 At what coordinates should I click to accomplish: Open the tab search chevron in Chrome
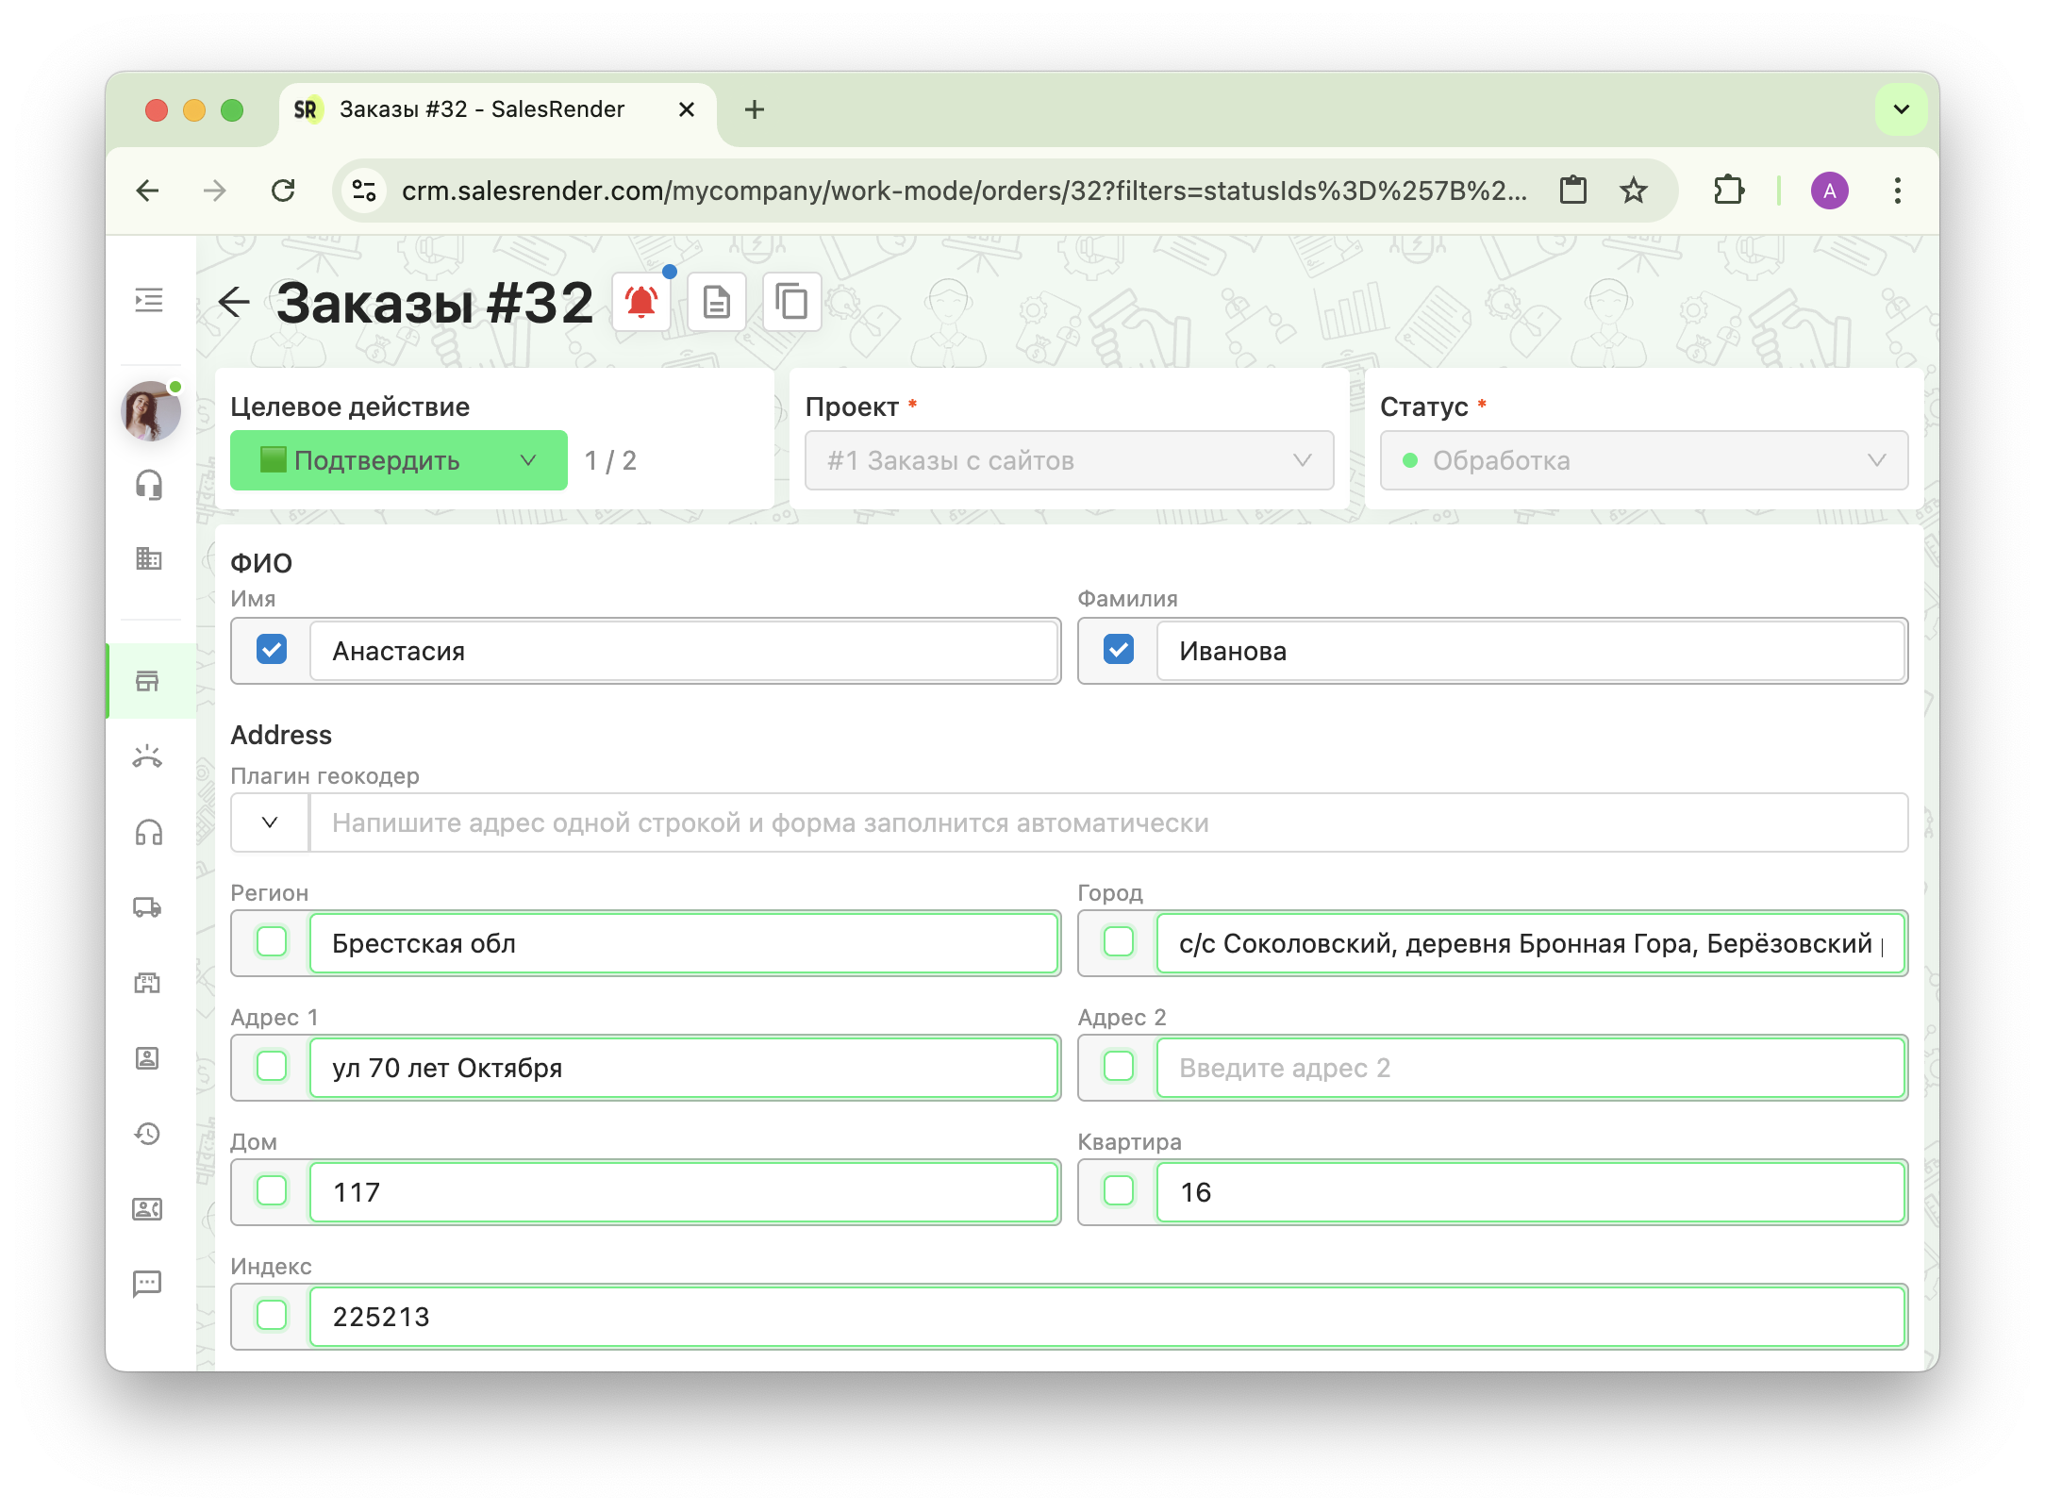1902,109
